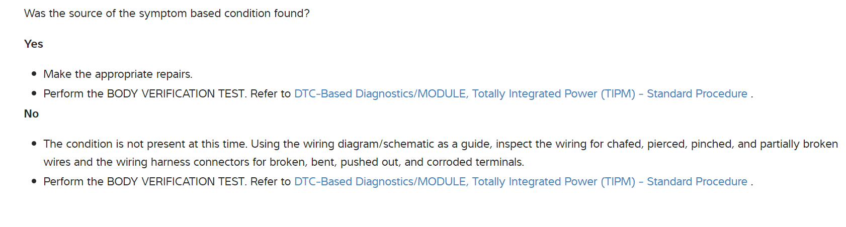Image resolution: width=846 pixels, height=227 pixels.
Task: Click bullet beside Perform step under No
Action: coord(34,181)
